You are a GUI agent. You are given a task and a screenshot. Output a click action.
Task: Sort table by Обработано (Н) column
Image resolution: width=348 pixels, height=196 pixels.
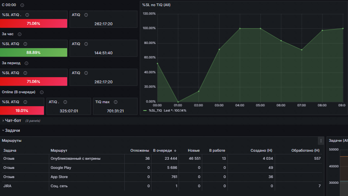point(305,151)
